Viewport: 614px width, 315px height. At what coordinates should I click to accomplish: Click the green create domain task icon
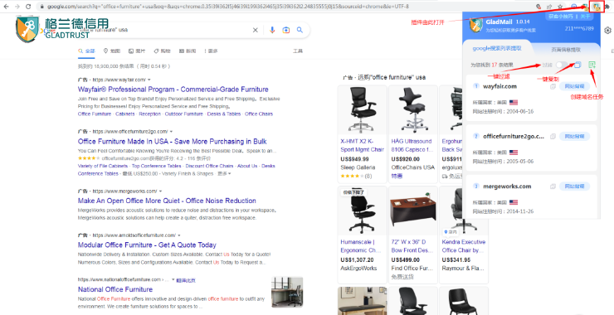click(592, 65)
